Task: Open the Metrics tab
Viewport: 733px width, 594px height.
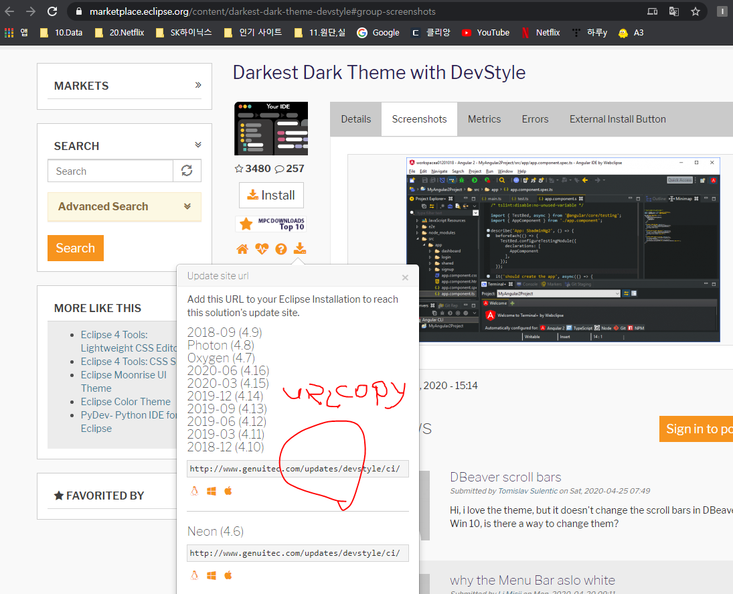Action: coord(484,119)
